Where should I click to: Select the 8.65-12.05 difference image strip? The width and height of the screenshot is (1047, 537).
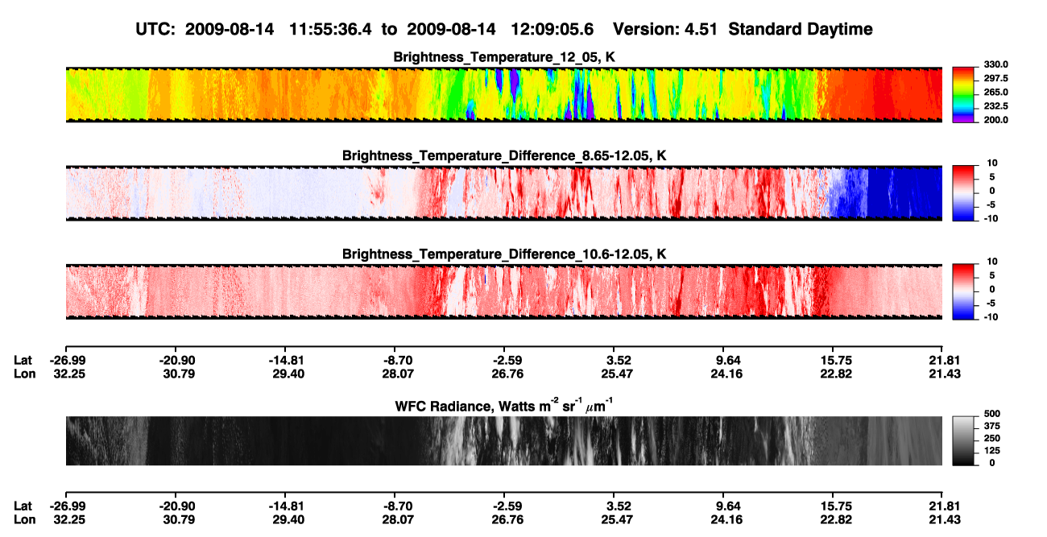pos(503,193)
